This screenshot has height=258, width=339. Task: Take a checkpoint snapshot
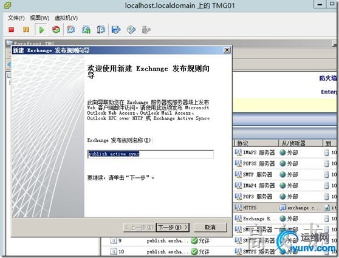(x=70, y=30)
